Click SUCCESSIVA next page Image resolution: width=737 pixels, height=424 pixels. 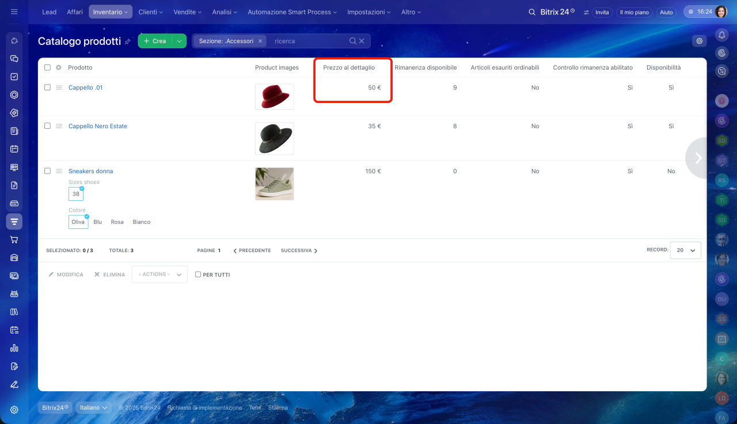299,251
